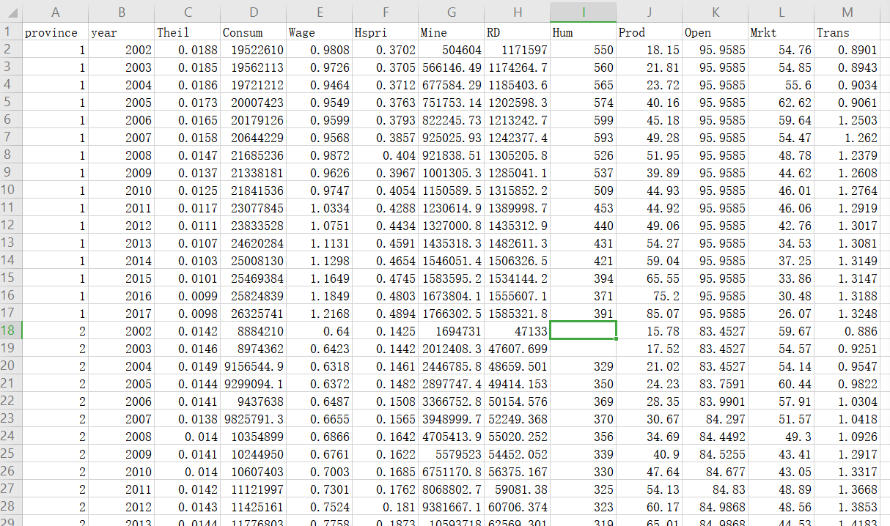Image resolution: width=890 pixels, height=526 pixels.
Task: Click the "Hspri" header cell
Action: [386, 32]
